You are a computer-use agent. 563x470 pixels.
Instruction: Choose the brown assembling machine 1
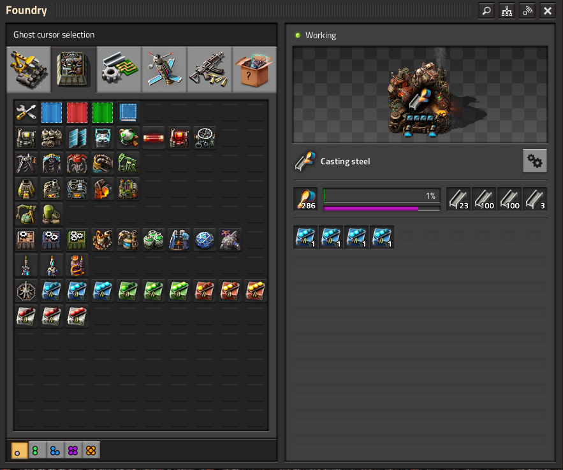coord(26,240)
